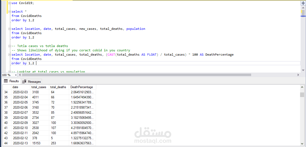Click the population column in the select list
The image size is (306, 147).
pyautogui.click(x=136, y=29)
